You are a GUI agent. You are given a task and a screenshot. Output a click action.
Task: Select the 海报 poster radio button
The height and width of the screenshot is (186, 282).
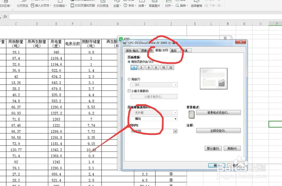129,79
